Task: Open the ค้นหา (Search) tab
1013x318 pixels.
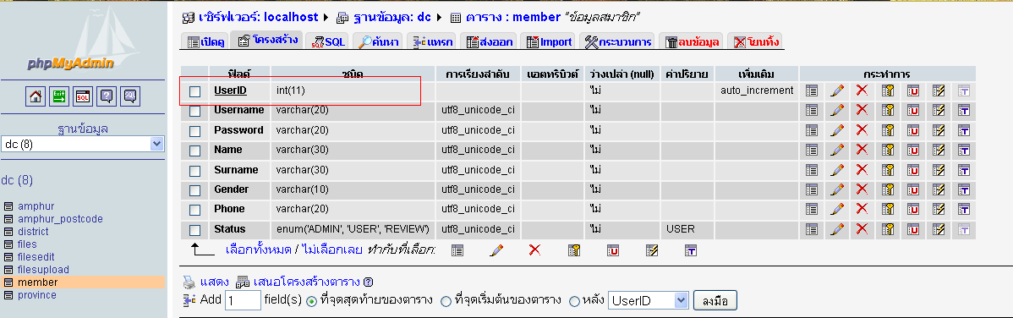Action: 379,42
